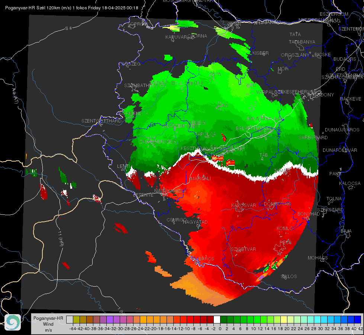This screenshot has width=364, height=335.
Task: Click the NAGYKANIZSA city label
Action: (170, 191)
